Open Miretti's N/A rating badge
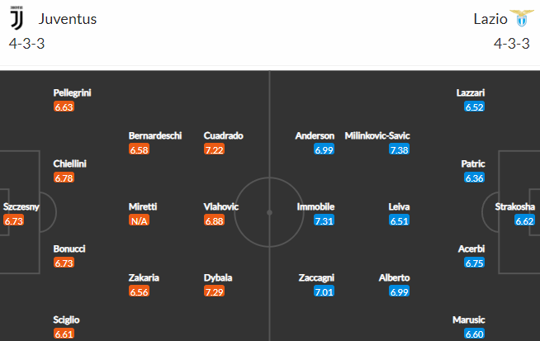Screen dimensions: 540x341 [140, 220]
